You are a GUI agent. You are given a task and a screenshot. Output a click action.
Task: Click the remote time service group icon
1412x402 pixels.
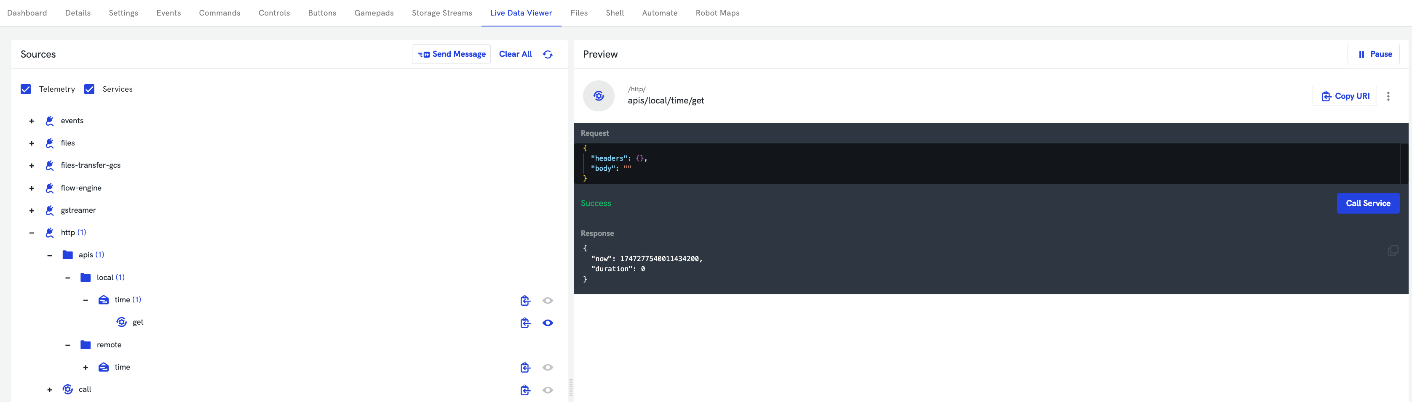point(104,367)
